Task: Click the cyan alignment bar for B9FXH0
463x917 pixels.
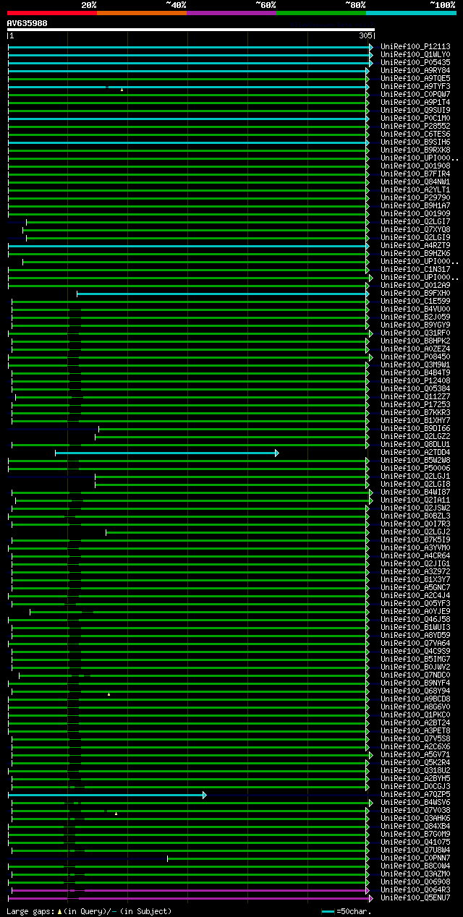Action: click(x=223, y=294)
